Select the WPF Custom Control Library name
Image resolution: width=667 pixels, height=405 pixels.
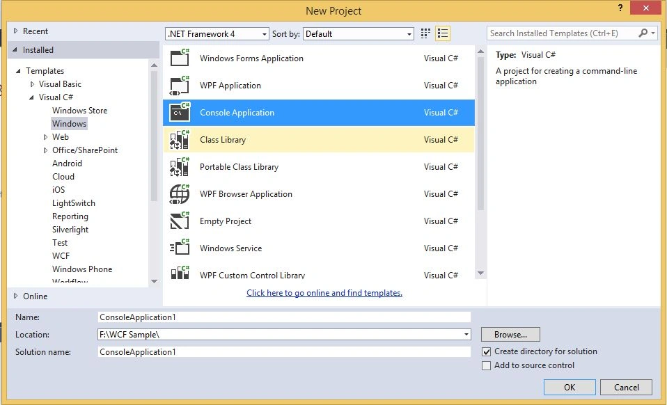tap(252, 275)
